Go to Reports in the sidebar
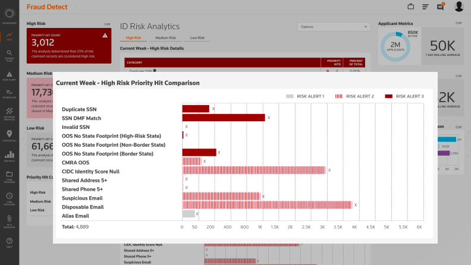 (9, 156)
